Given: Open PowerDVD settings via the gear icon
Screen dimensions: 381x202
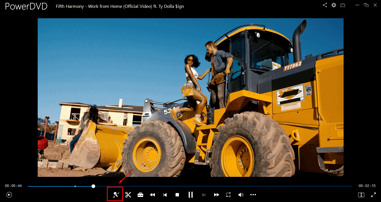Looking at the screenshot, I should 334,5.
